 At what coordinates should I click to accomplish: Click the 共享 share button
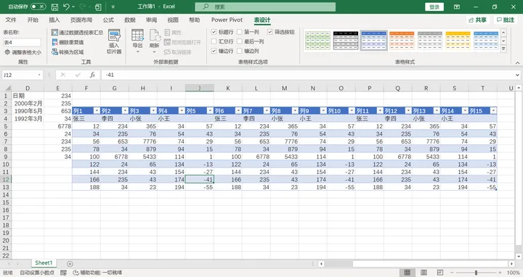point(478,20)
